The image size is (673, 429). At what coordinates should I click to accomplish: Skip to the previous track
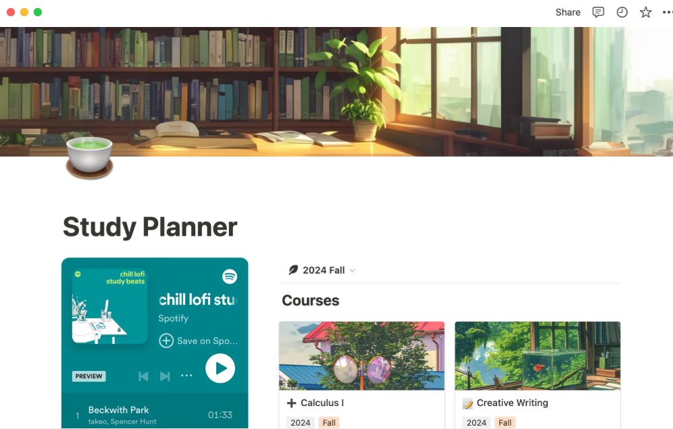[143, 376]
